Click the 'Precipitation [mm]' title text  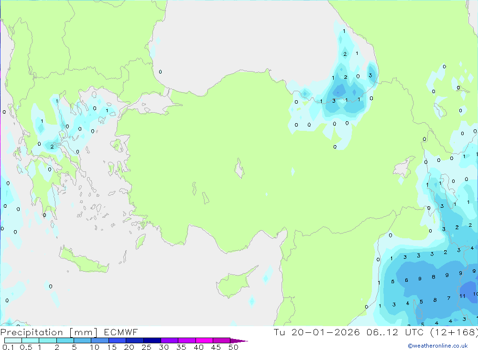49,332
